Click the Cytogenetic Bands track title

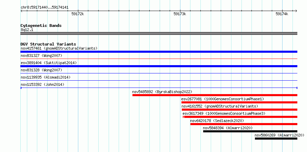41,26
